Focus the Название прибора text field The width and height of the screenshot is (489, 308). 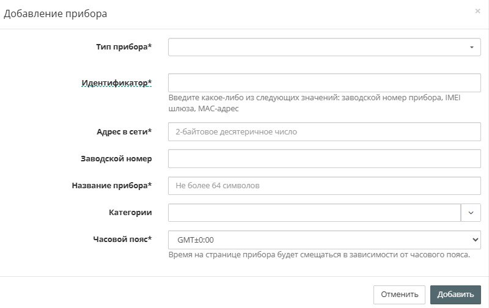tap(324, 185)
